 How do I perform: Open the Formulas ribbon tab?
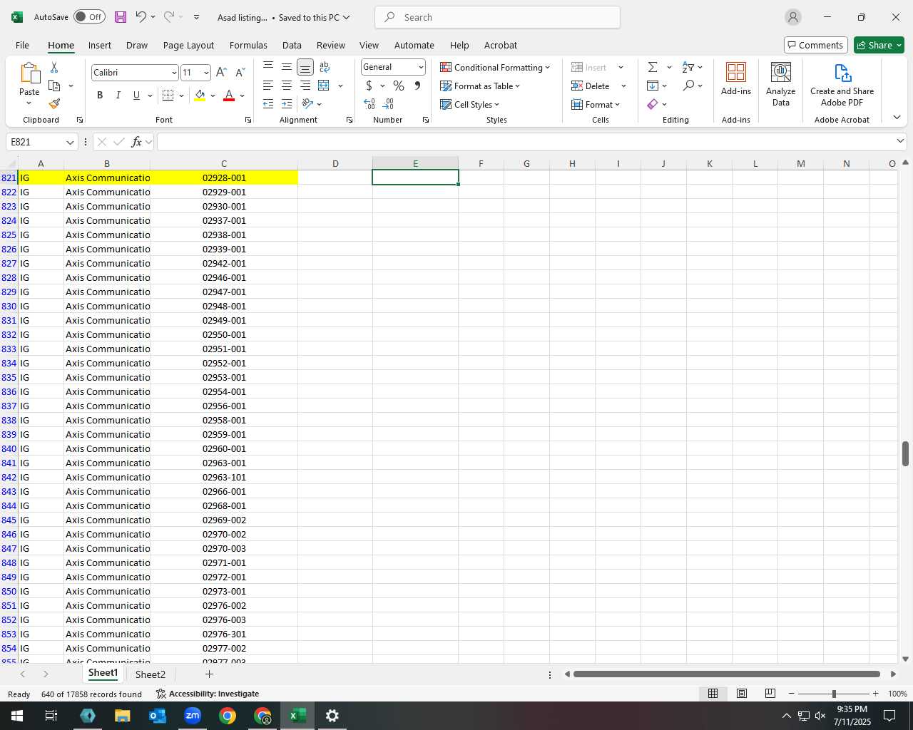tap(248, 45)
